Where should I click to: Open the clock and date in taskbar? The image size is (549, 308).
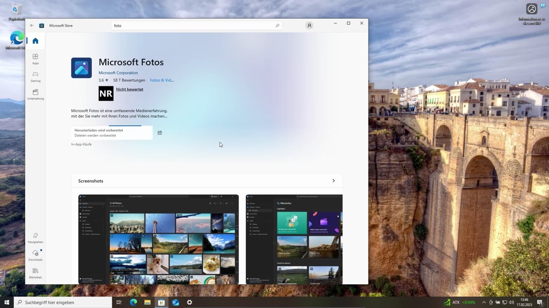click(x=524, y=302)
